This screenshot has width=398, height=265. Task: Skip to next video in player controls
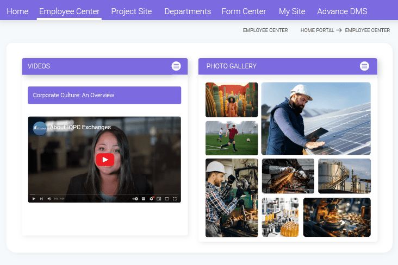pyautogui.click(x=41, y=199)
